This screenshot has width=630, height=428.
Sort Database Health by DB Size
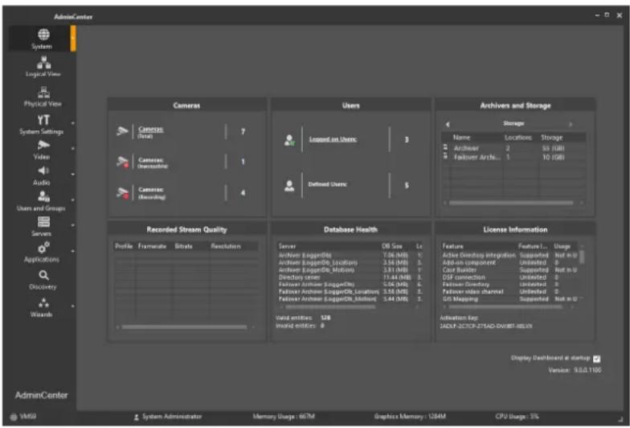pyautogui.click(x=392, y=246)
